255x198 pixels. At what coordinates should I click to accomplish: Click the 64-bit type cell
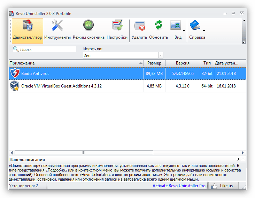207,86
